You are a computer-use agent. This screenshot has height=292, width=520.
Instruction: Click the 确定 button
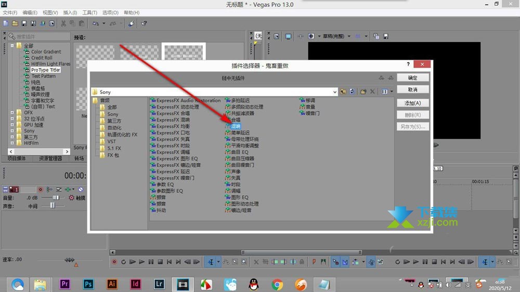(412, 78)
